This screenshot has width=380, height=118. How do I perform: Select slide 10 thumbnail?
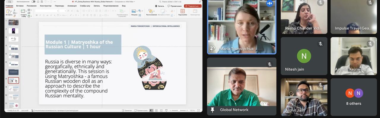click(x=13, y=97)
